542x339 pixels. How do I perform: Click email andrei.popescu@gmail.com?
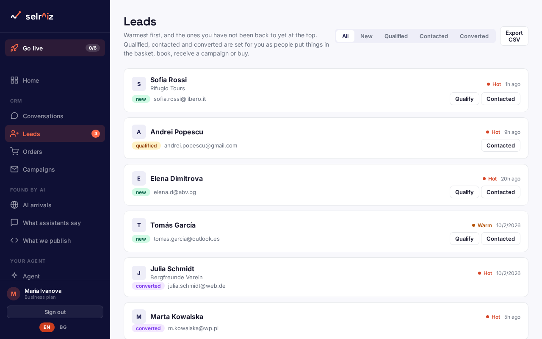201,145
